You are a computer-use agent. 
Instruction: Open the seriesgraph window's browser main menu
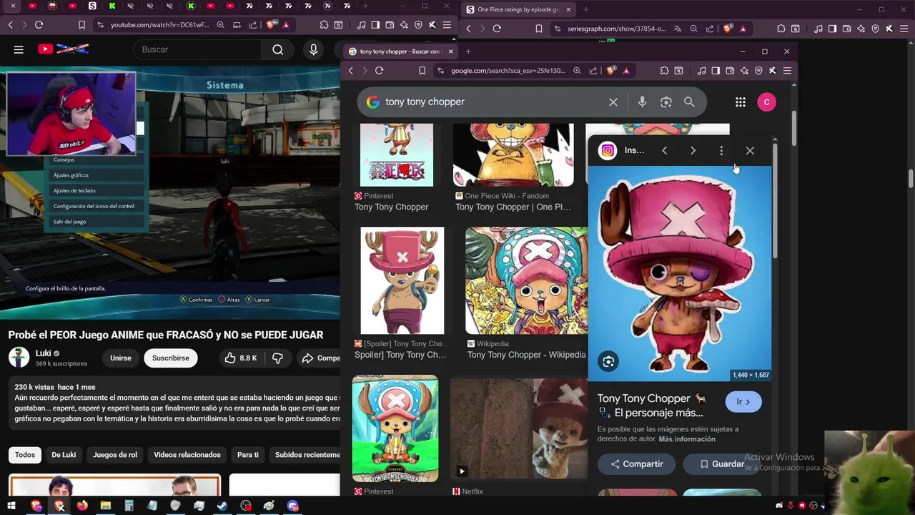[904, 29]
